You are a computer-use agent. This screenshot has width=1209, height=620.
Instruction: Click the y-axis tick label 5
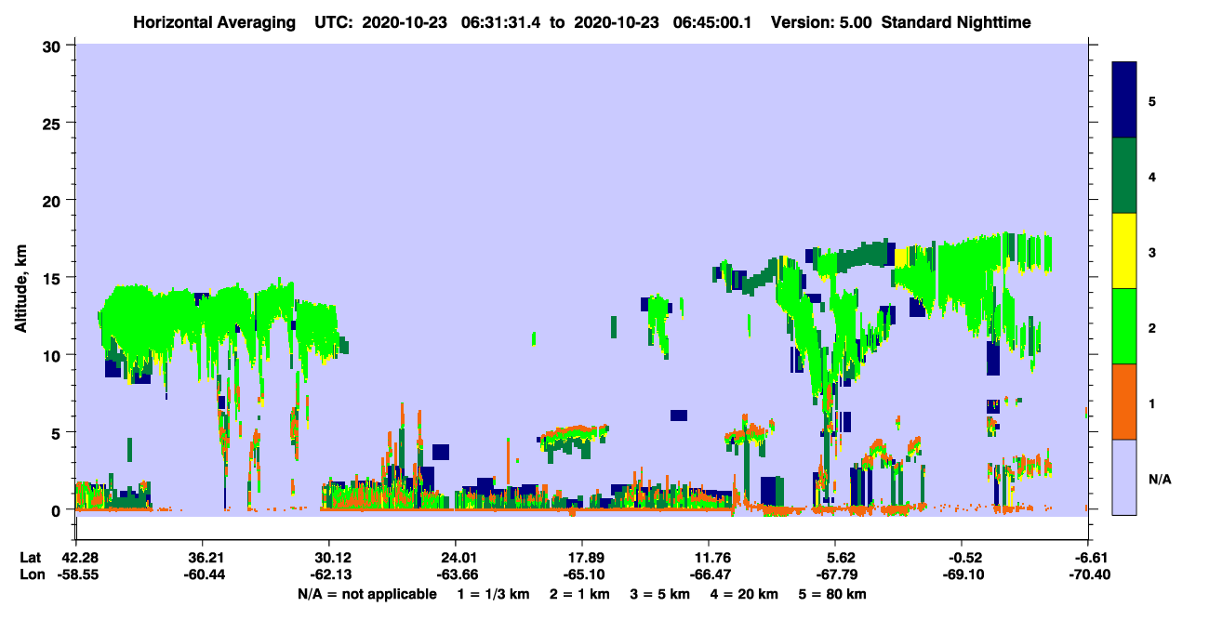click(59, 432)
